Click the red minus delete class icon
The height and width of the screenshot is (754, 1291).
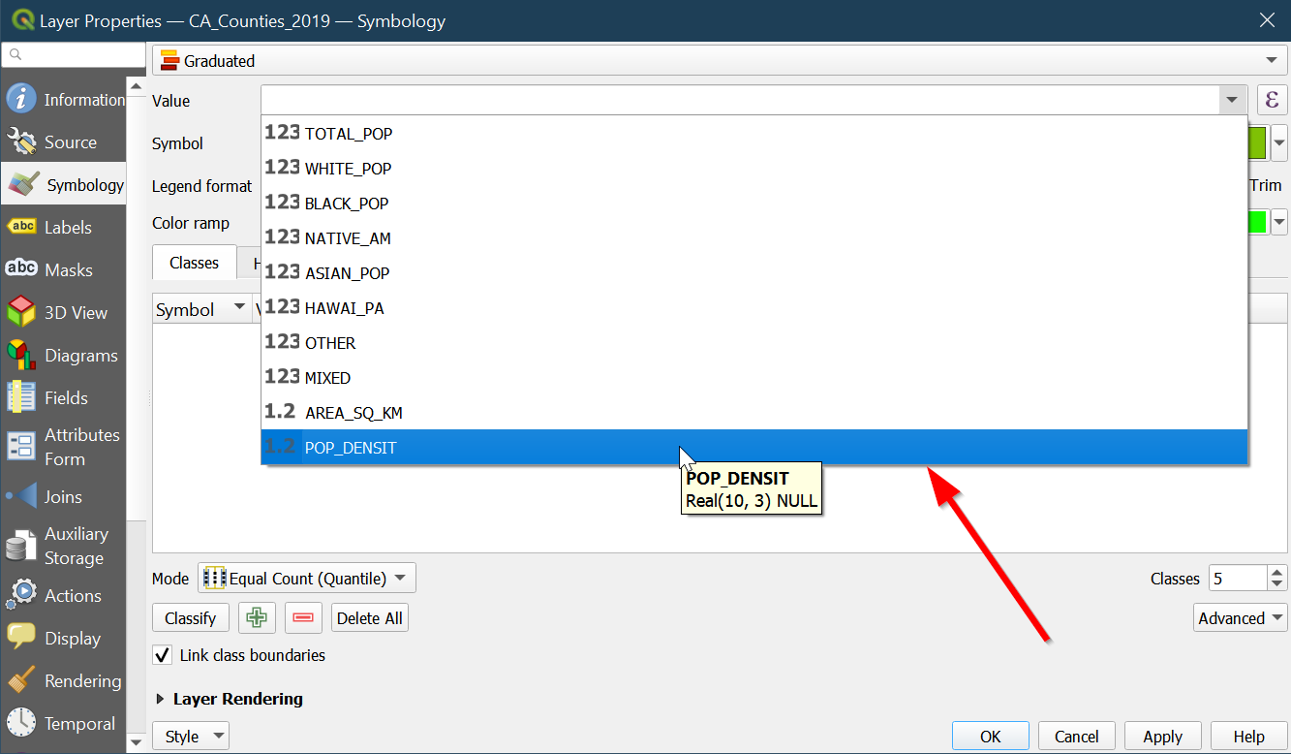click(x=303, y=618)
